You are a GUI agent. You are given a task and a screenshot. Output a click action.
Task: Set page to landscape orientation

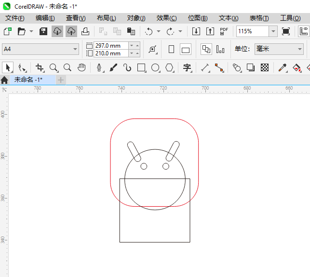click(186, 49)
